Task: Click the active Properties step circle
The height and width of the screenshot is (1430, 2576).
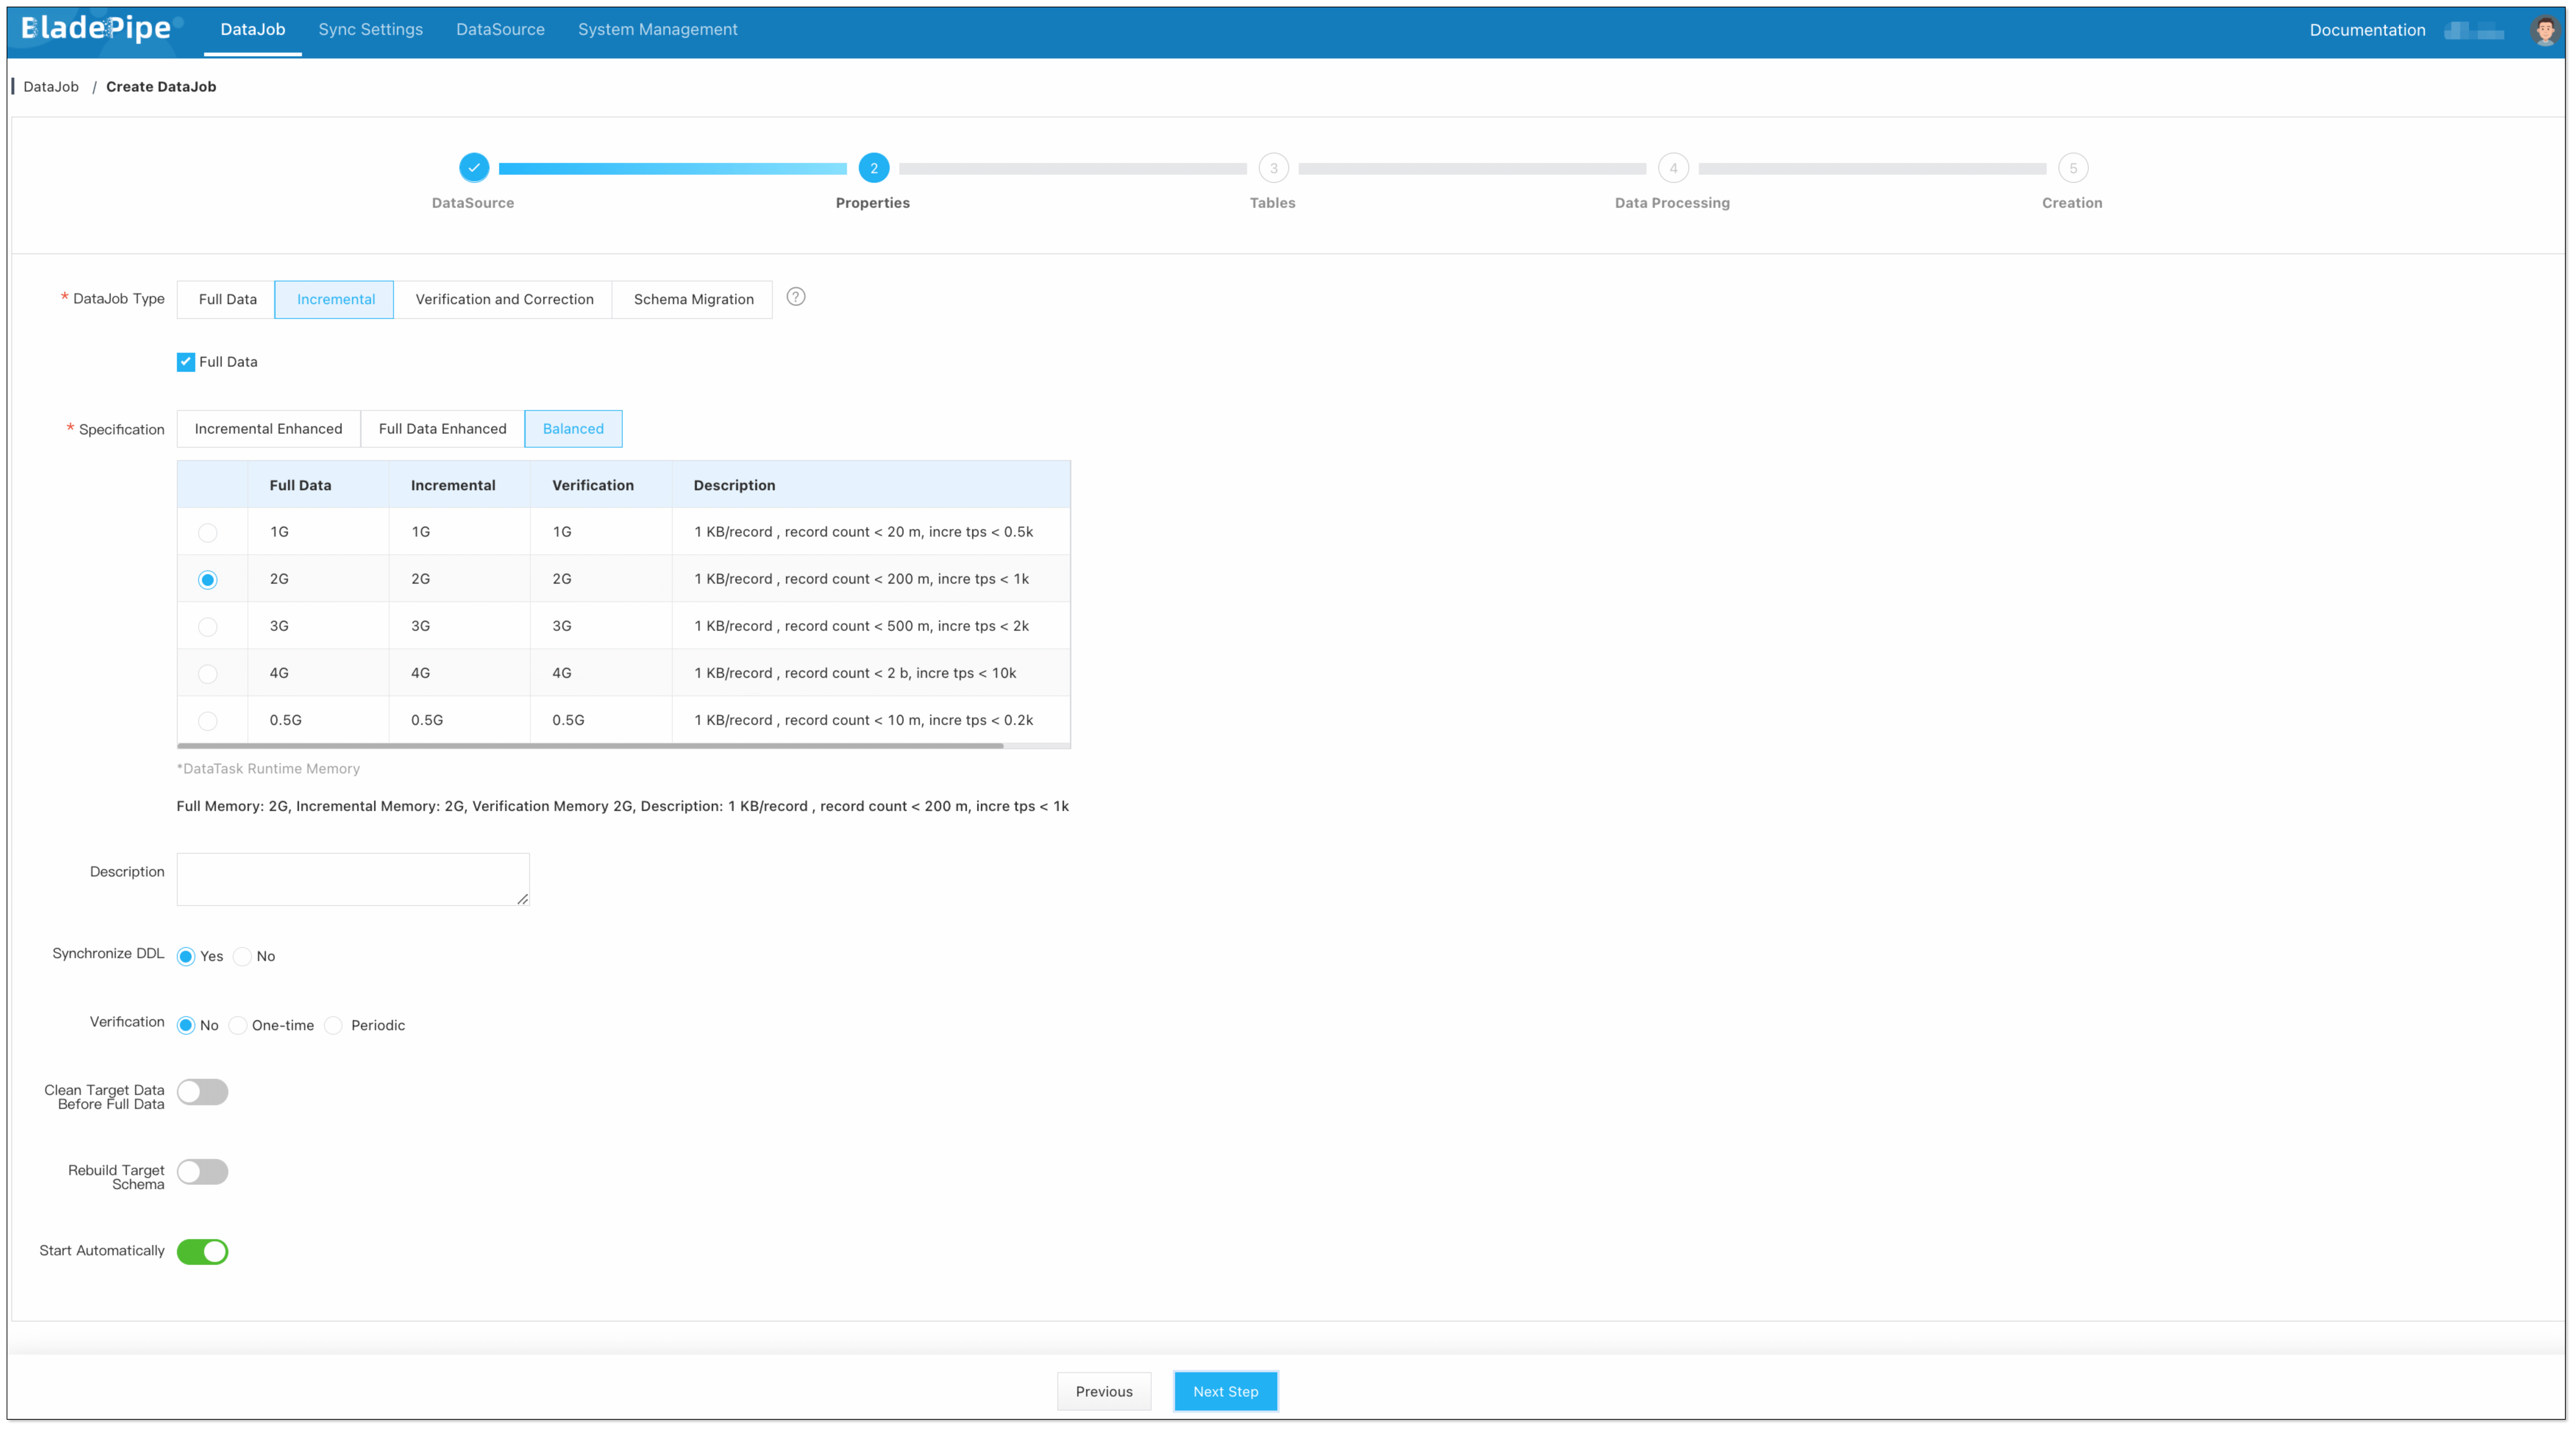Action: pos(873,168)
